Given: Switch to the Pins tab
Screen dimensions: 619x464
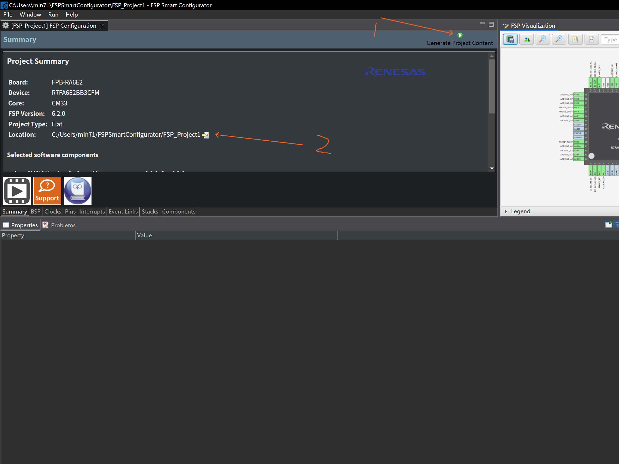Looking at the screenshot, I should [70, 212].
